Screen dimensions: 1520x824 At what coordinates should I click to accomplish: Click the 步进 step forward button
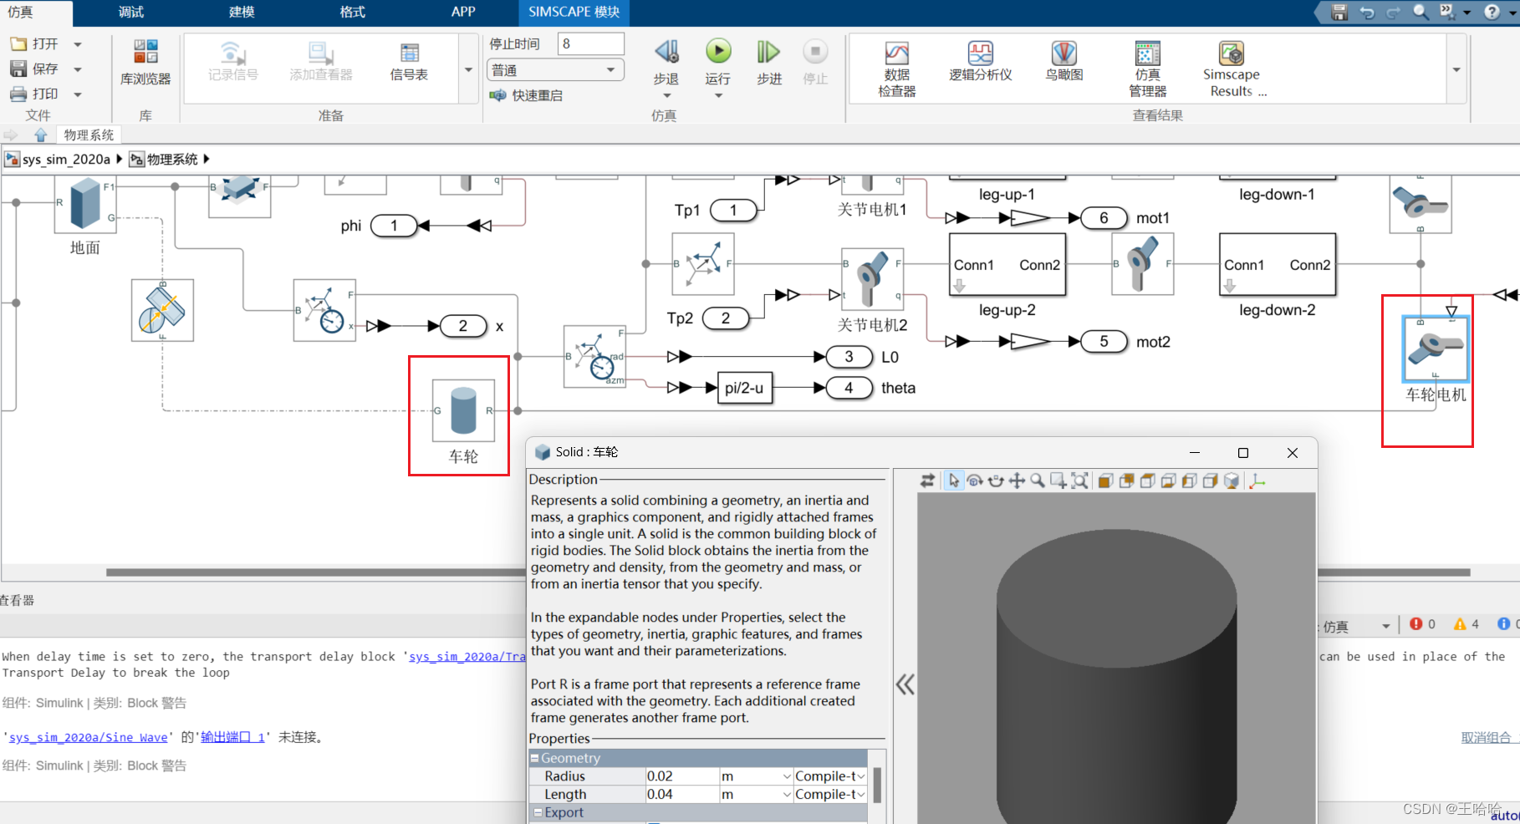point(768,62)
